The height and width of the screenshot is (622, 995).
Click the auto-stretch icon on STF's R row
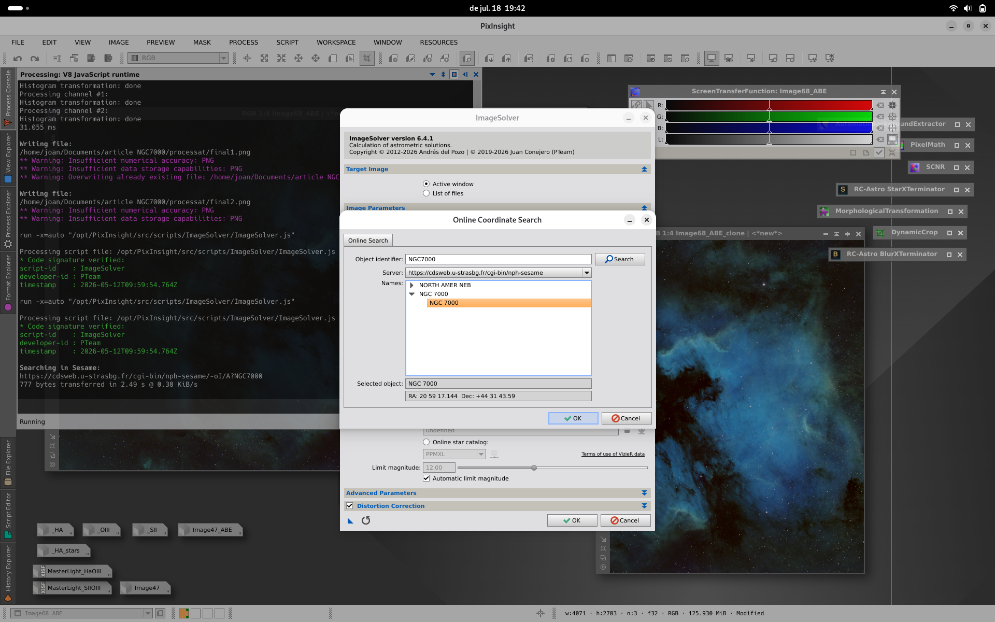tap(892, 105)
